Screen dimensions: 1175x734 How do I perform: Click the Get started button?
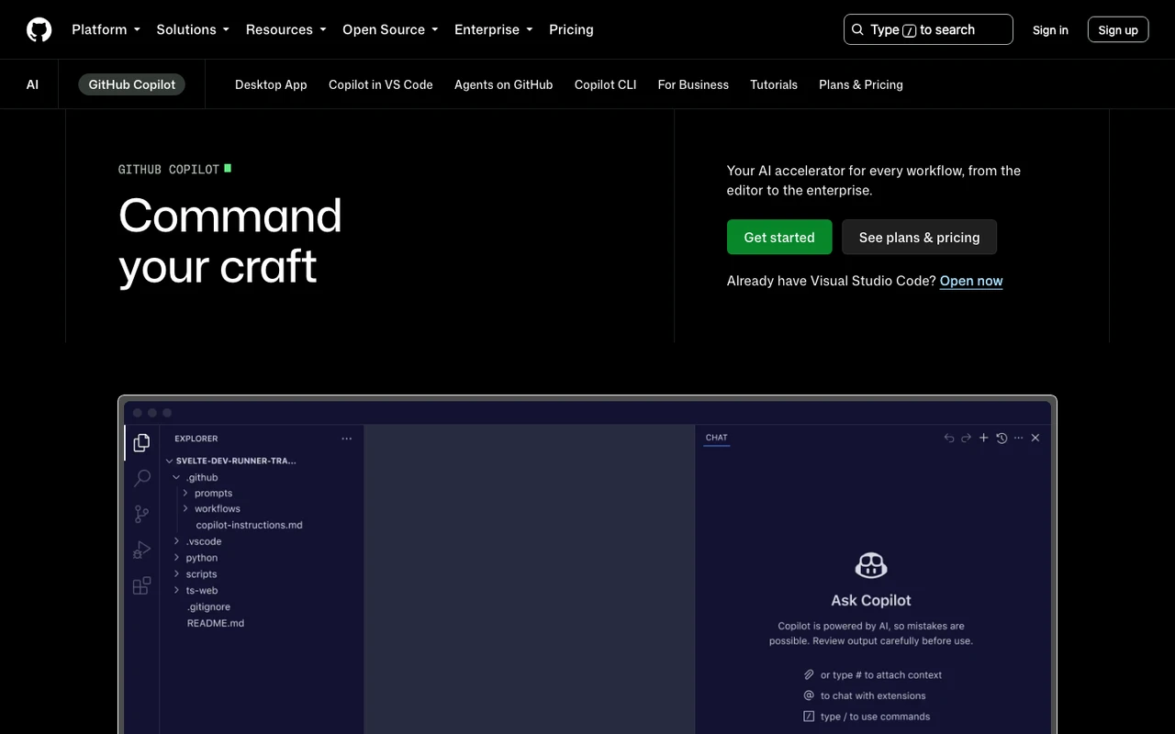click(779, 237)
